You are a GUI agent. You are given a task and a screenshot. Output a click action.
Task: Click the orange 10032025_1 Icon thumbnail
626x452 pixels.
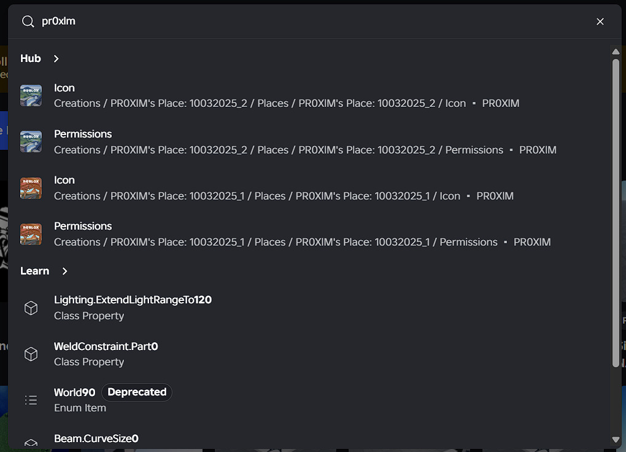click(x=31, y=188)
